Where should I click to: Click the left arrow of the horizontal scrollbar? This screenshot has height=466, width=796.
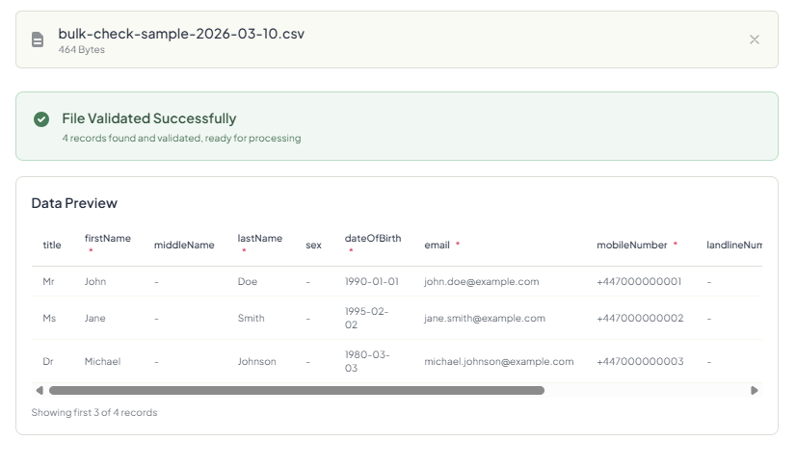click(x=40, y=391)
